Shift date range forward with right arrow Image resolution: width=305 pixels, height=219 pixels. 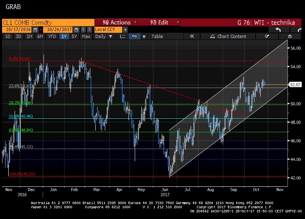(89, 29)
